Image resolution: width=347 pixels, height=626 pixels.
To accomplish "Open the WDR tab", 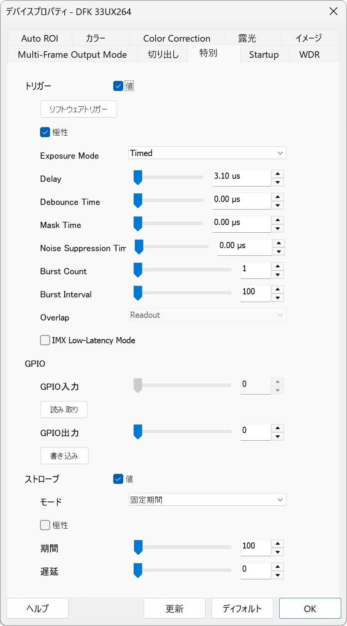I will click(309, 54).
